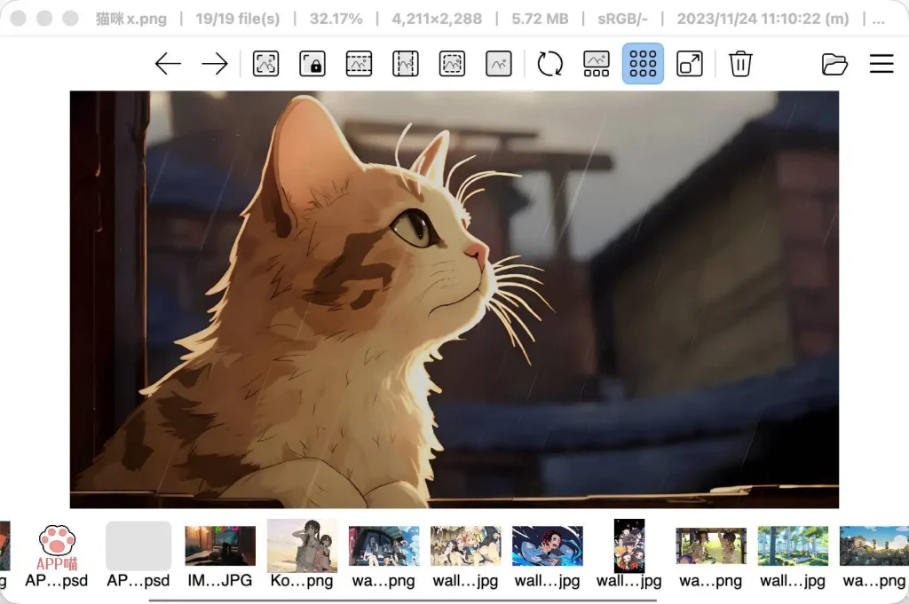
Task: Delete current image with trash icon
Action: pyautogui.click(x=740, y=64)
